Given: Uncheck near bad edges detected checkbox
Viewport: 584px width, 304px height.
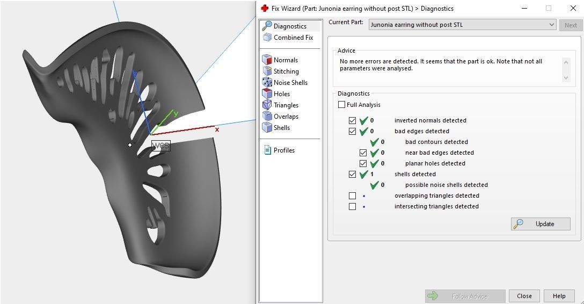Looking at the screenshot, I should click(x=363, y=153).
